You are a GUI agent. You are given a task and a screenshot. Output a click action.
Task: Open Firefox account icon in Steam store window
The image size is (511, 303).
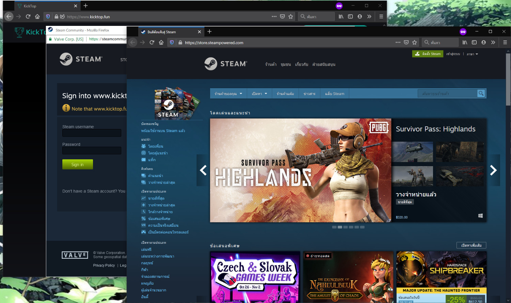pyautogui.click(x=483, y=43)
